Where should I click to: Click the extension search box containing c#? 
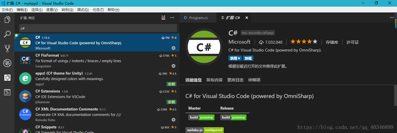[x=98, y=28]
